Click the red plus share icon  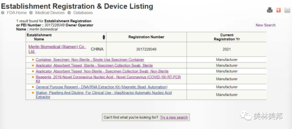[x=278, y=11]
